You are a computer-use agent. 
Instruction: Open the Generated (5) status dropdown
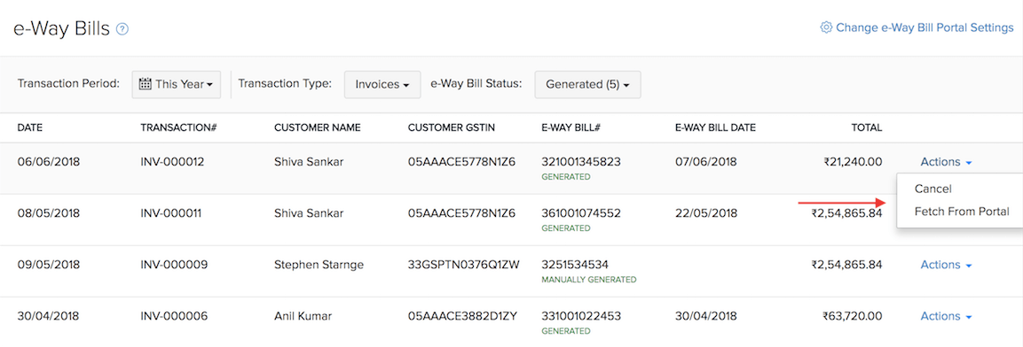[587, 85]
